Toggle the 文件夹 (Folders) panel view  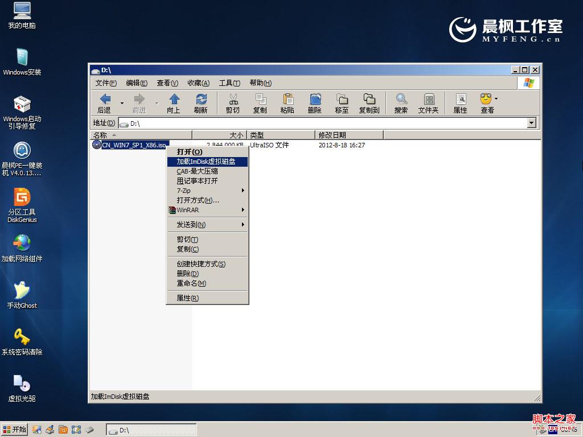(x=428, y=102)
